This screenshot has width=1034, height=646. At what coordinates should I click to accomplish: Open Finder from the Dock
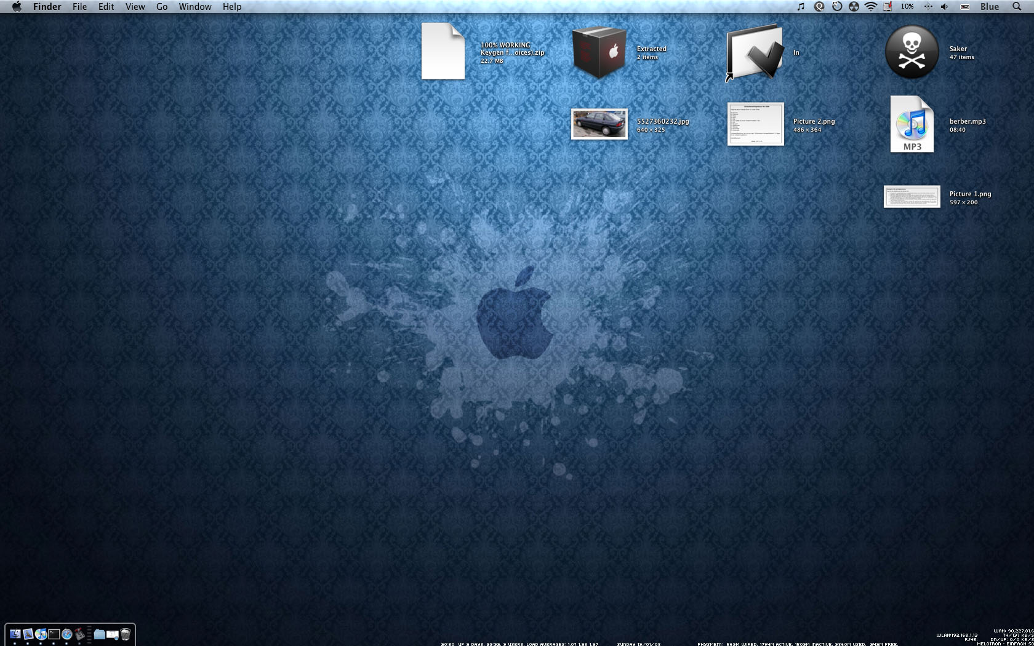(15, 634)
